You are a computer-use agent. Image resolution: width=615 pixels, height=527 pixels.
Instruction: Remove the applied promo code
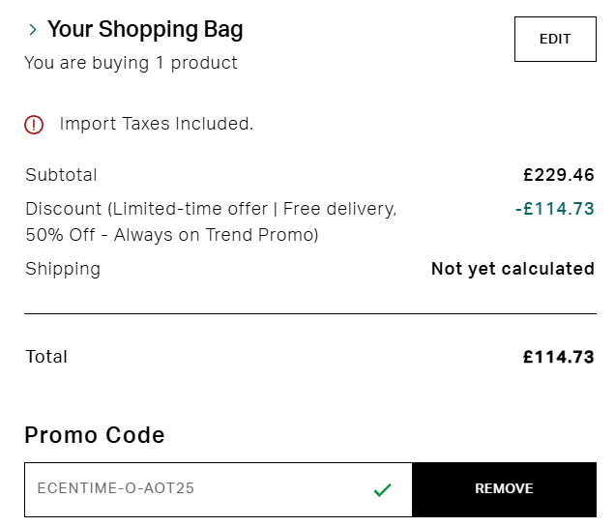pos(504,489)
